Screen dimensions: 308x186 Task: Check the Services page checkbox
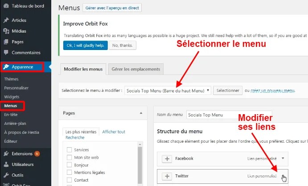pyautogui.click(x=69, y=150)
